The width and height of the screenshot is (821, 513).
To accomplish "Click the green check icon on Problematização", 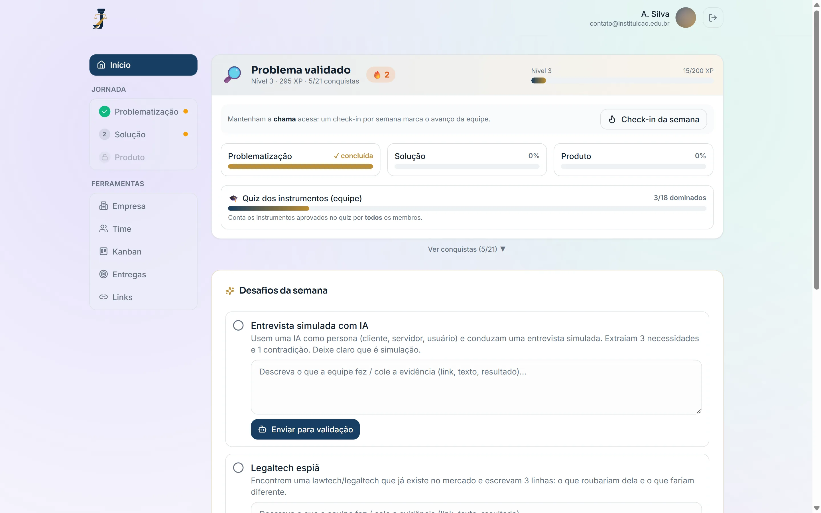I will point(105,112).
